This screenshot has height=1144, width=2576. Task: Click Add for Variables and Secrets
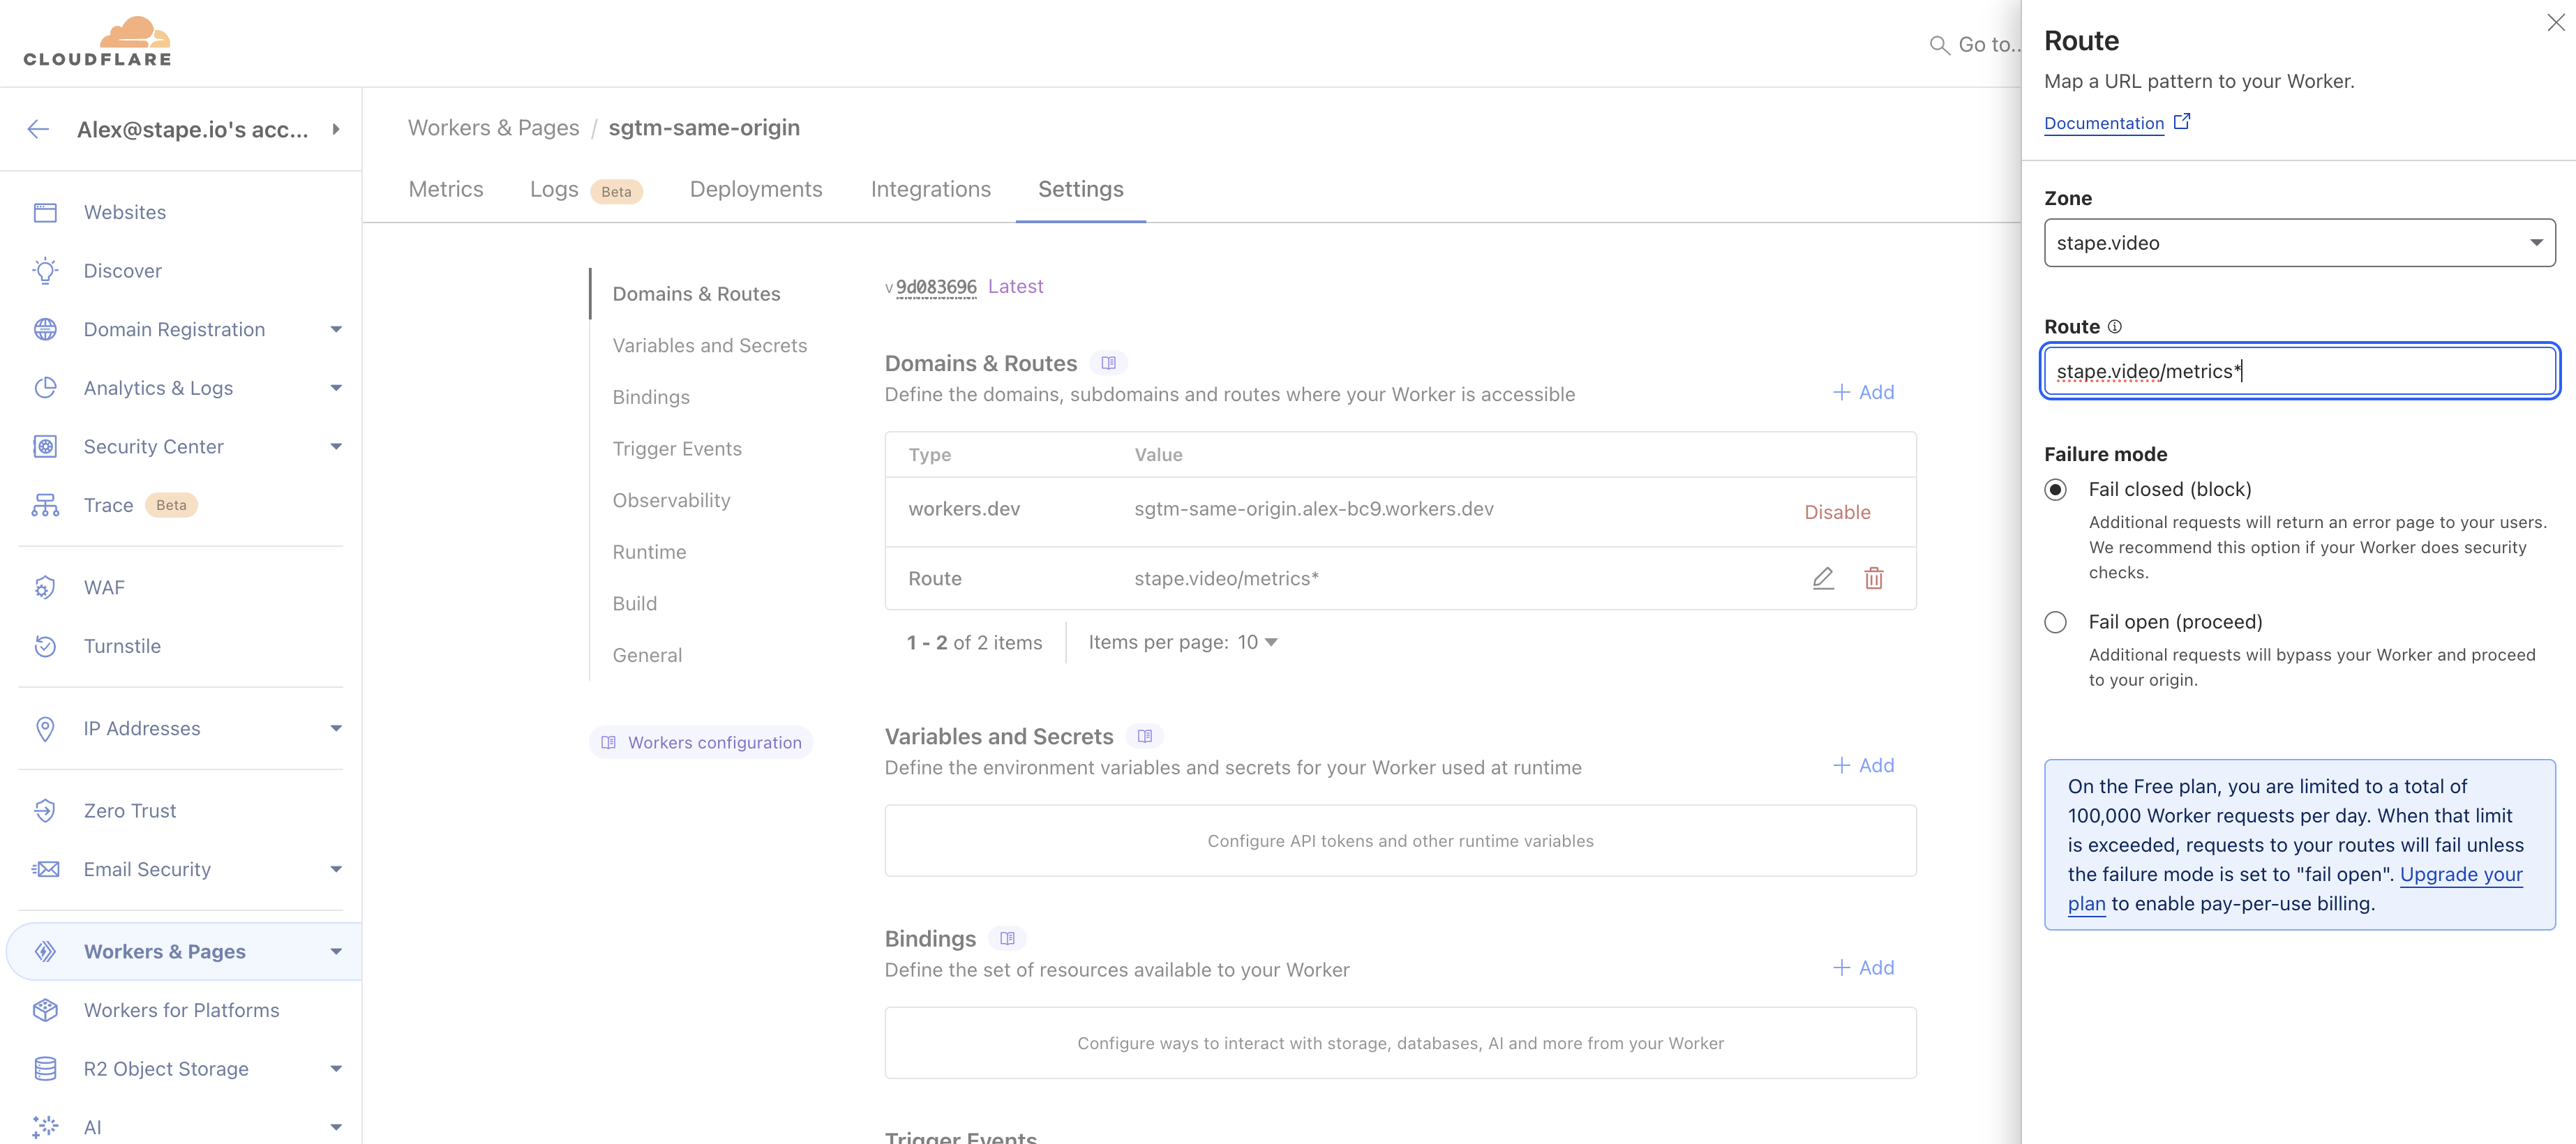(x=1864, y=765)
